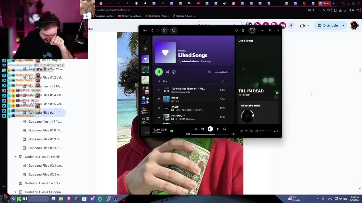Open Spotify Home
The width and height of the screenshot is (362, 203).
click(x=165, y=30)
